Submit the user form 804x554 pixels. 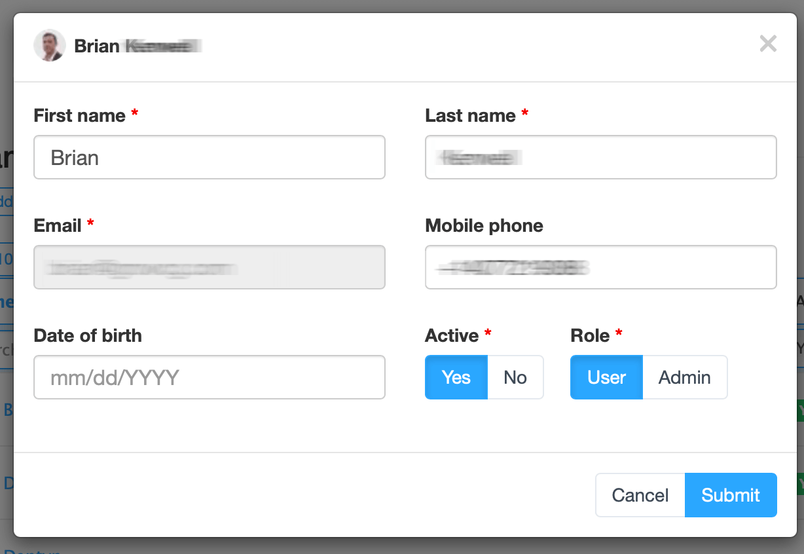click(731, 495)
